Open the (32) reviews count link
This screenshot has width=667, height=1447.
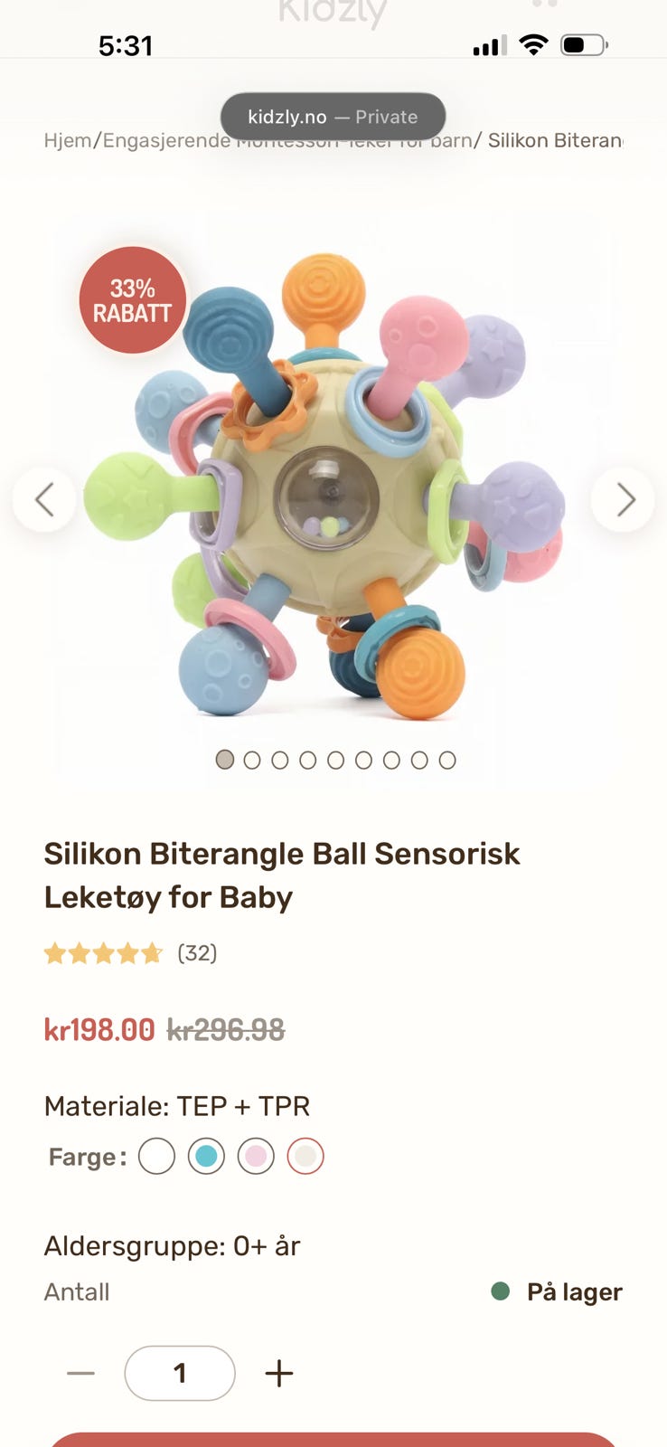tap(197, 953)
